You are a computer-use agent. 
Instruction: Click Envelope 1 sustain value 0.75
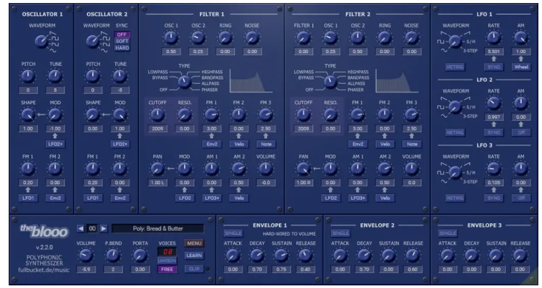[x=281, y=270]
